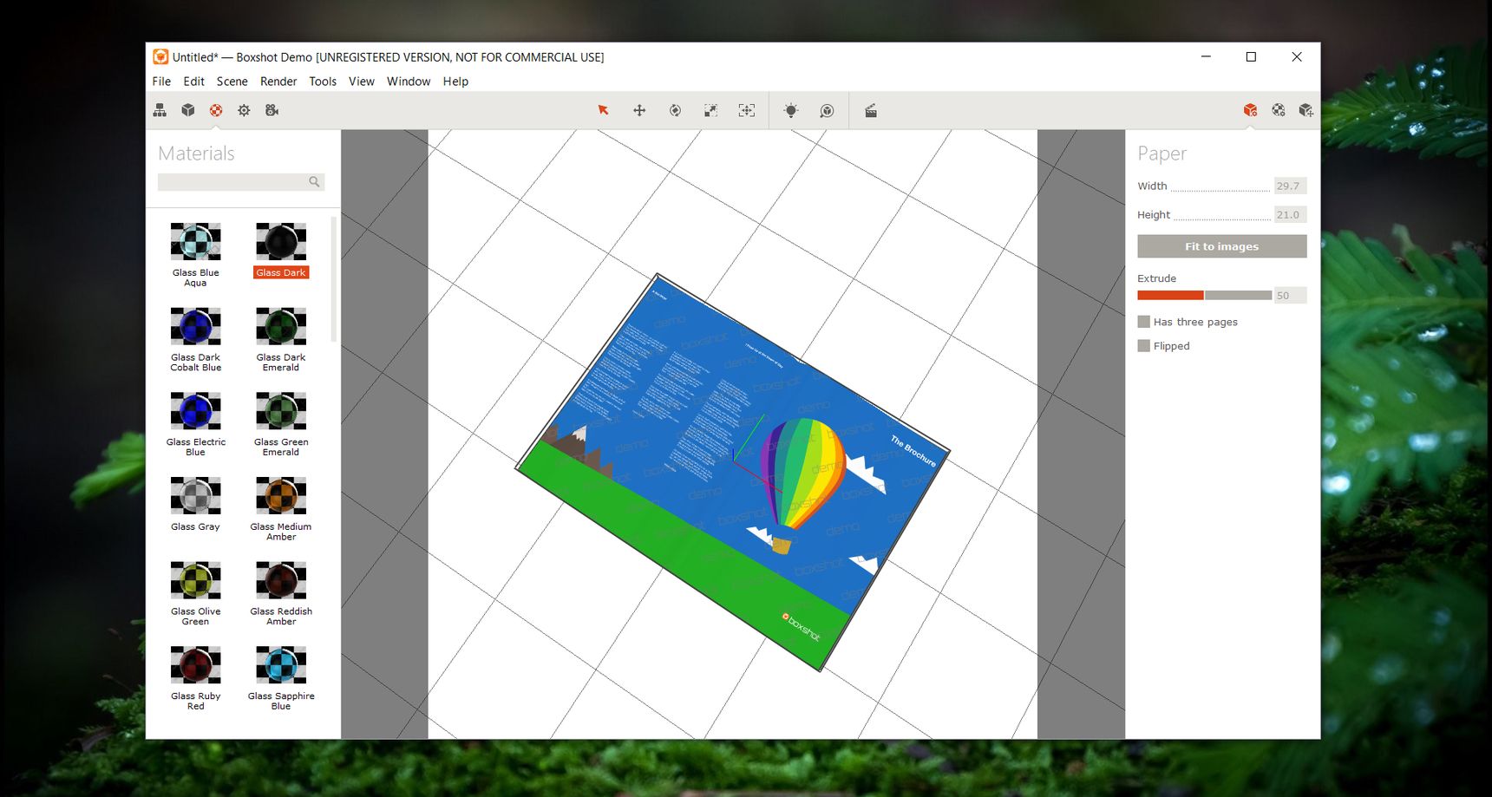
Task: Click the Boxshot app logo in title bar
Action: coord(160,56)
